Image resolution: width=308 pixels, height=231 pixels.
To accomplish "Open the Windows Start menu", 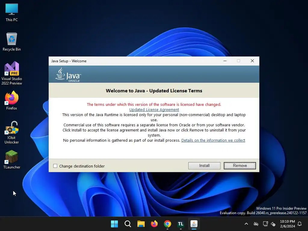I will (114, 224).
